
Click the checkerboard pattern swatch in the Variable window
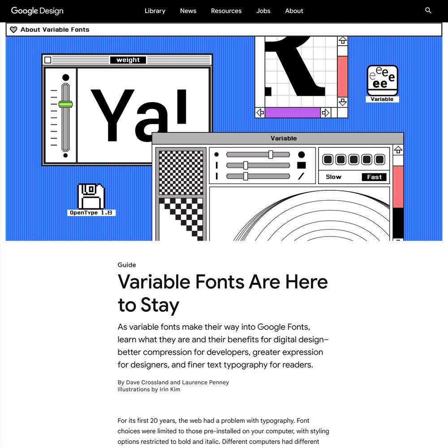coord(181,173)
